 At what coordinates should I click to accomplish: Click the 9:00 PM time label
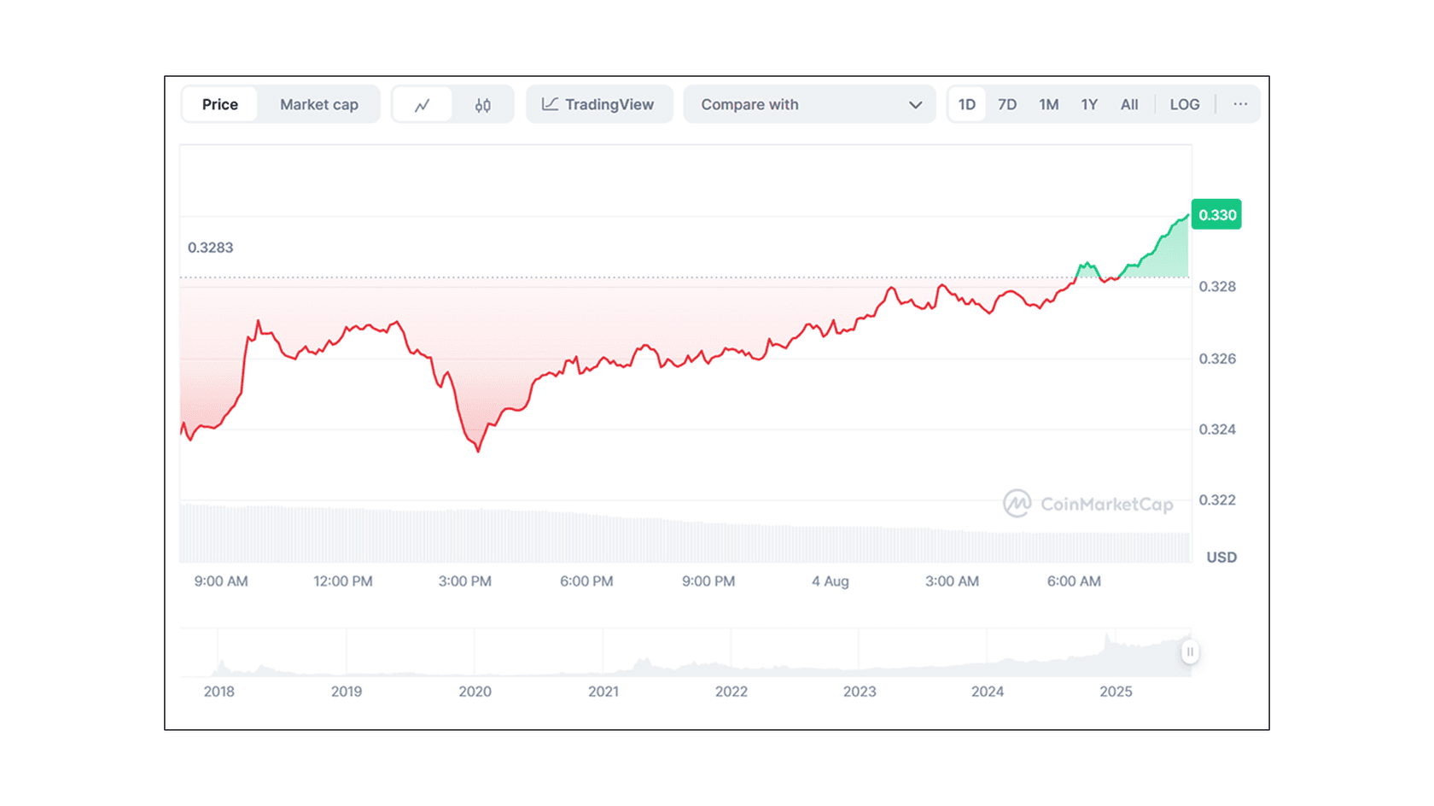coord(708,581)
